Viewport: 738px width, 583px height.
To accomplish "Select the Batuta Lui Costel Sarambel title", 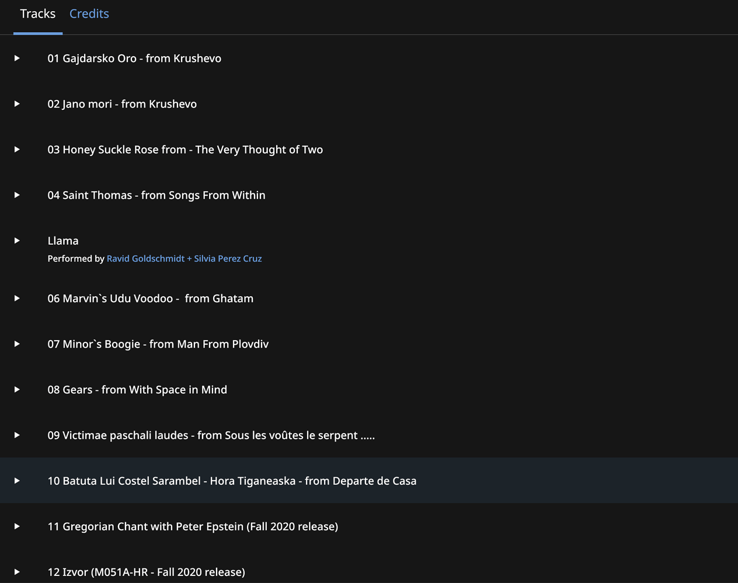I will pyautogui.click(x=232, y=481).
